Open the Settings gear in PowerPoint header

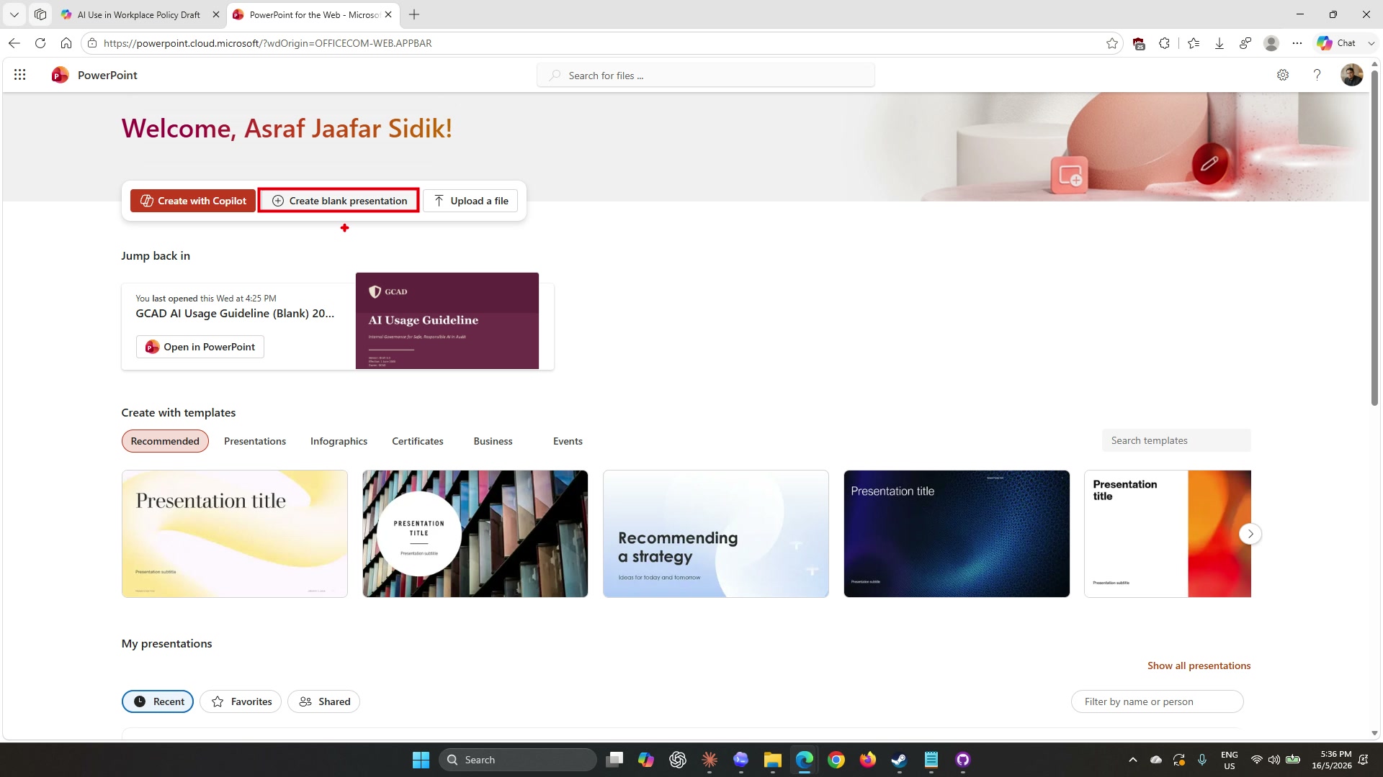[x=1283, y=75]
